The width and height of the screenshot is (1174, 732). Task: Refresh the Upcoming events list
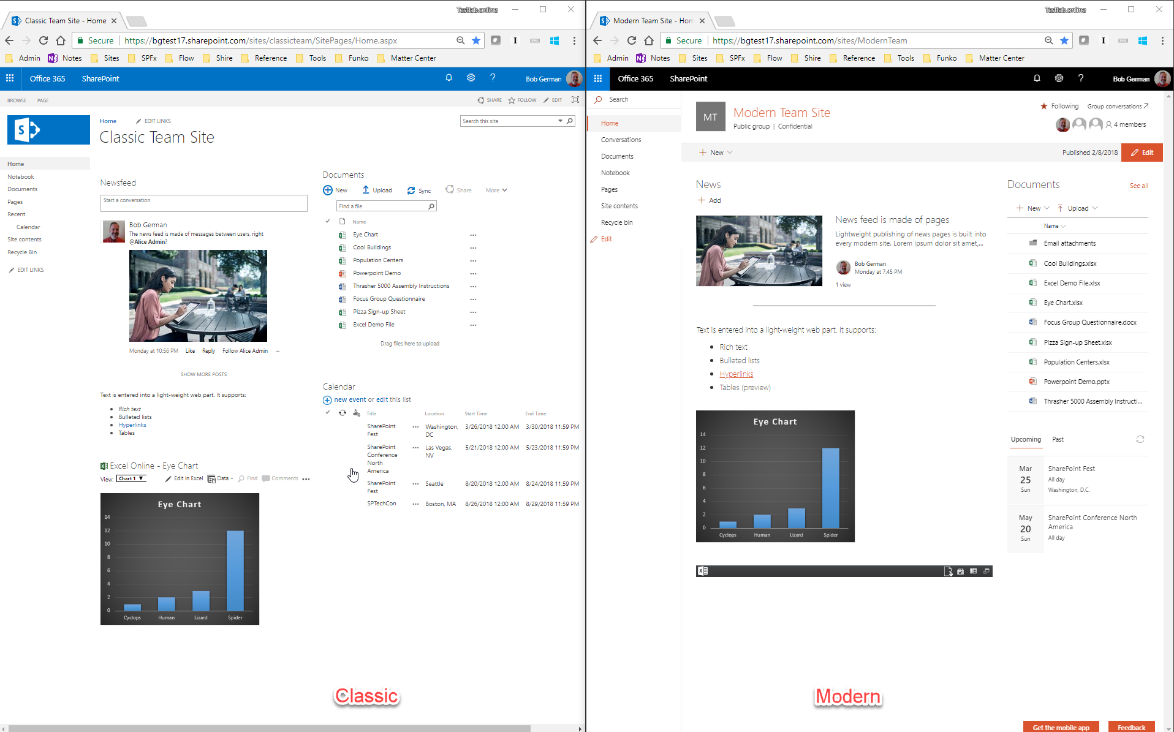[1140, 439]
